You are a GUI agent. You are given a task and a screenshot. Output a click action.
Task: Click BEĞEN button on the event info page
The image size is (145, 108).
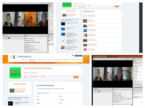(x=76, y=77)
